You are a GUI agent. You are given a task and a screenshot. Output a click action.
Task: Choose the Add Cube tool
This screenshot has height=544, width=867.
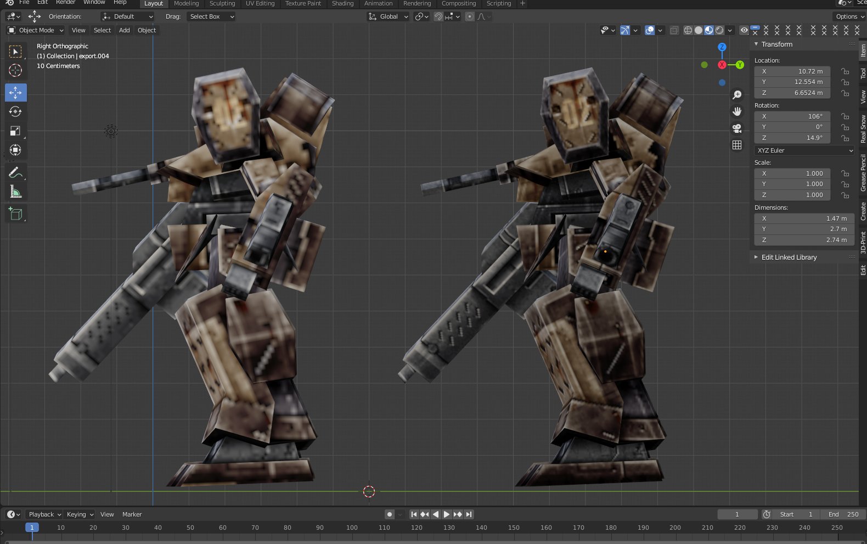click(x=15, y=214)
